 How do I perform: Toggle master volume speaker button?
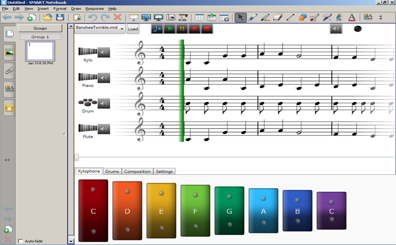coord(336,29)
